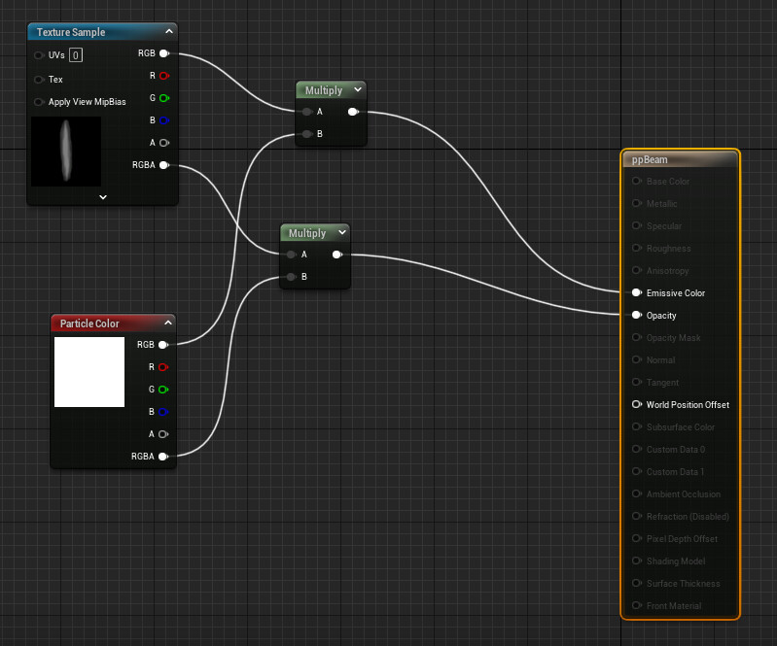Click the Texture Sample red R output pin

(x=163, y=75)
